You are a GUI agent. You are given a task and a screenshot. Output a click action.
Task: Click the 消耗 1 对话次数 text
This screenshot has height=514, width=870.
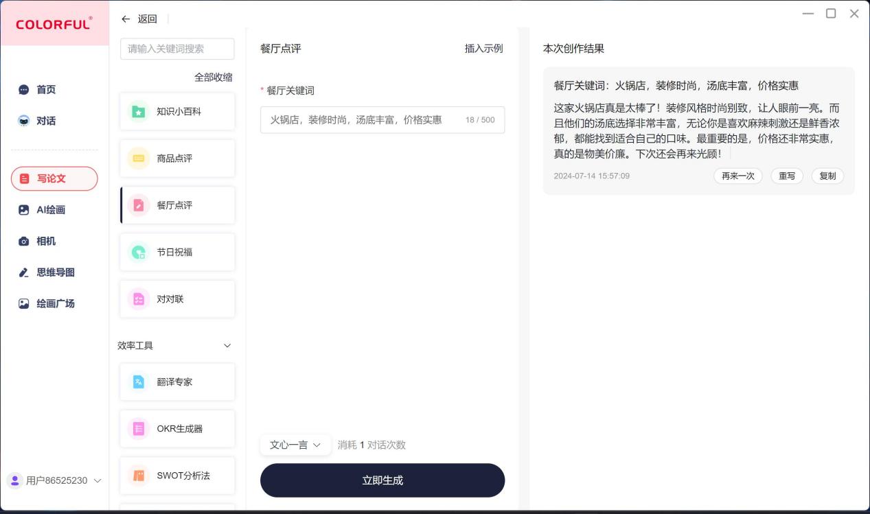click(371, 445)
